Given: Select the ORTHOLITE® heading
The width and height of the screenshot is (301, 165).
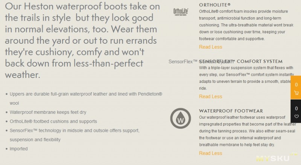Looking at the screenshot, I should (214, 5).
